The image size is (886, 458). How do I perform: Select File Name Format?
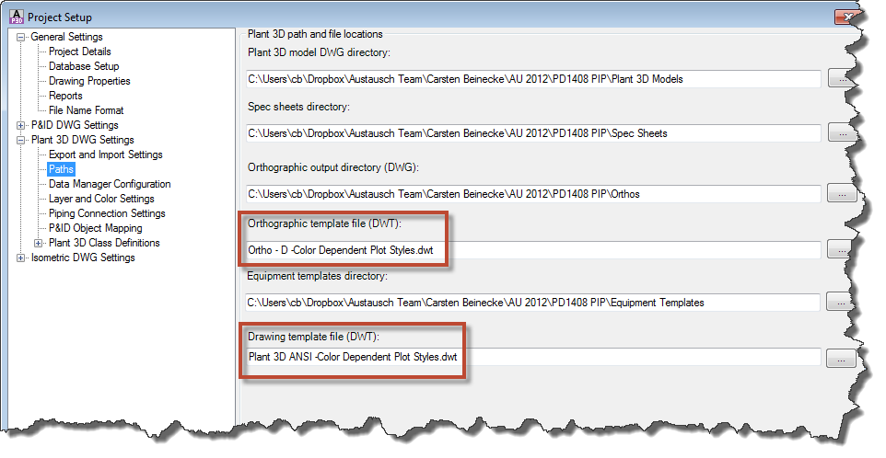[x=86, y=110]
